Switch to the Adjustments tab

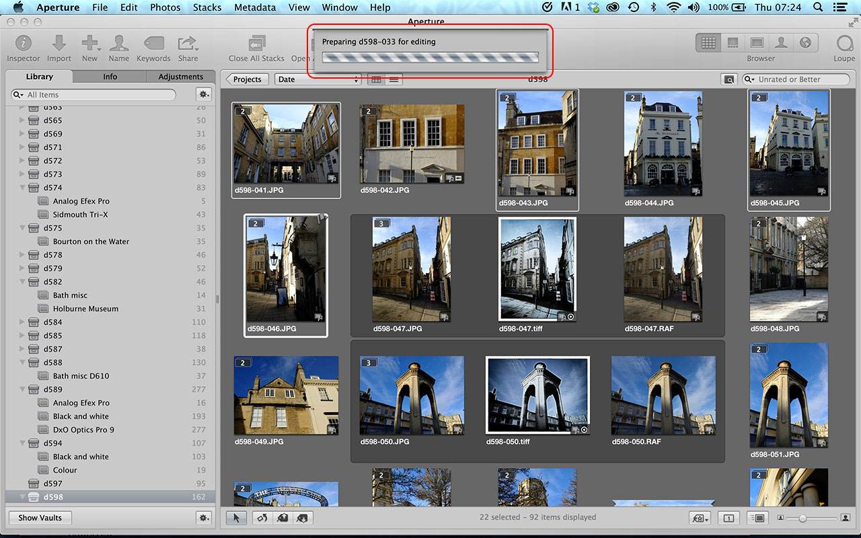click(x=180, y=77)
